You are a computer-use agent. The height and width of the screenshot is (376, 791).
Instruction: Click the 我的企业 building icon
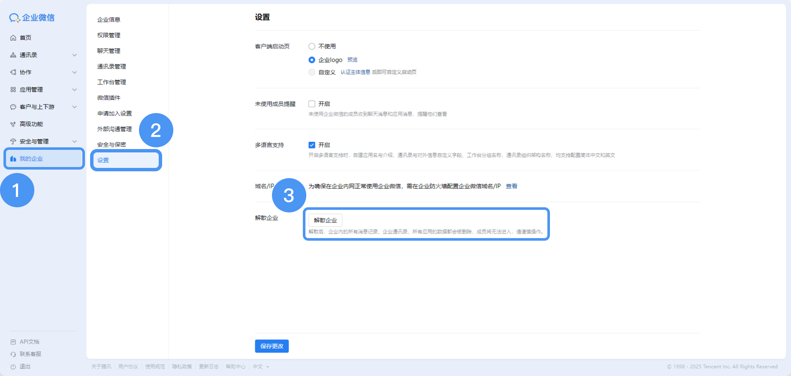[x=13, y=159]
